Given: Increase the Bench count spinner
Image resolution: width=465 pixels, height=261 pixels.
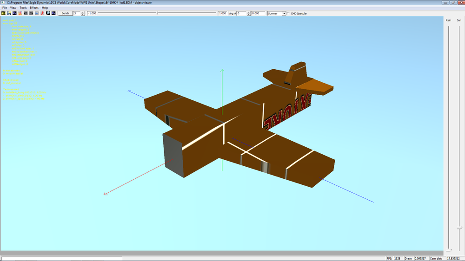Looking at the screenshot, I should (83, 12).
